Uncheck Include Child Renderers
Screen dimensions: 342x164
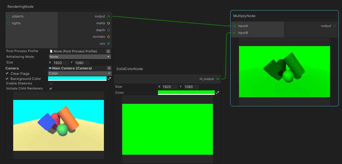[51, 89]
